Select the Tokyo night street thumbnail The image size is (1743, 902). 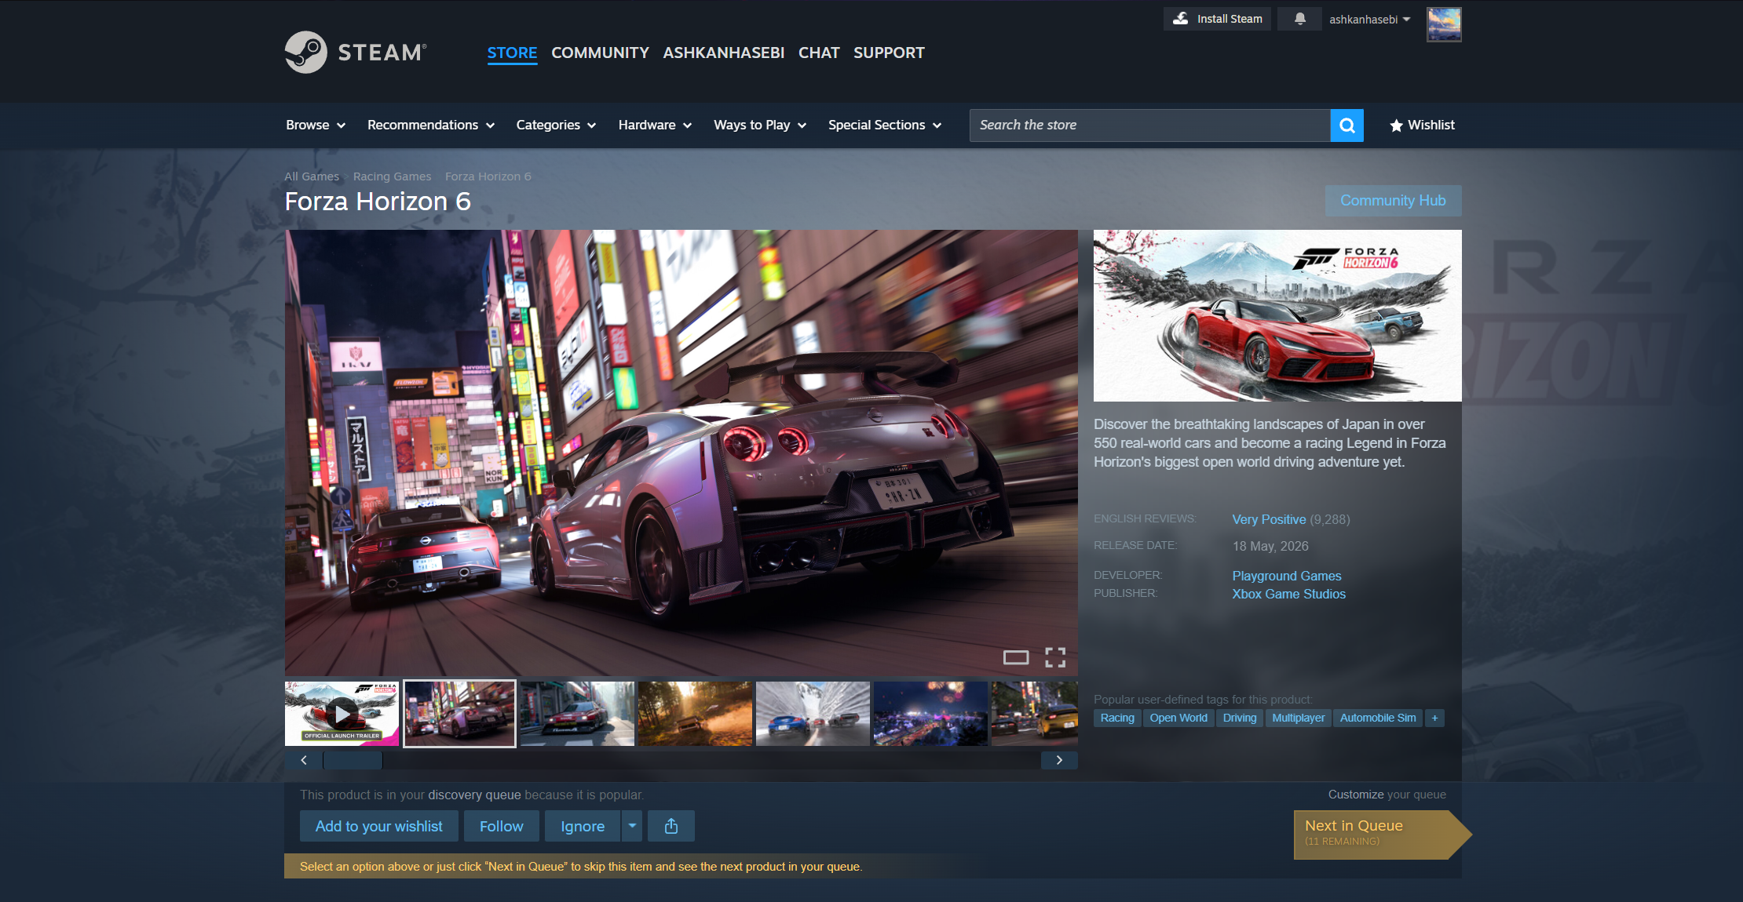[459, 714]
